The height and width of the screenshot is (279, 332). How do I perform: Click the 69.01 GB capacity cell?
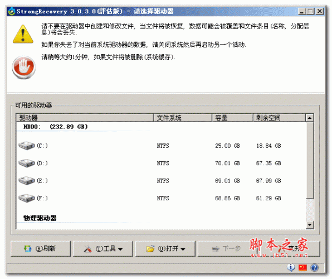tap(227, 181)
